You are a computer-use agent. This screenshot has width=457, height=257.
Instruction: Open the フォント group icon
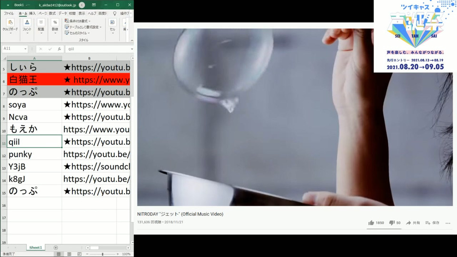[27, 26]
